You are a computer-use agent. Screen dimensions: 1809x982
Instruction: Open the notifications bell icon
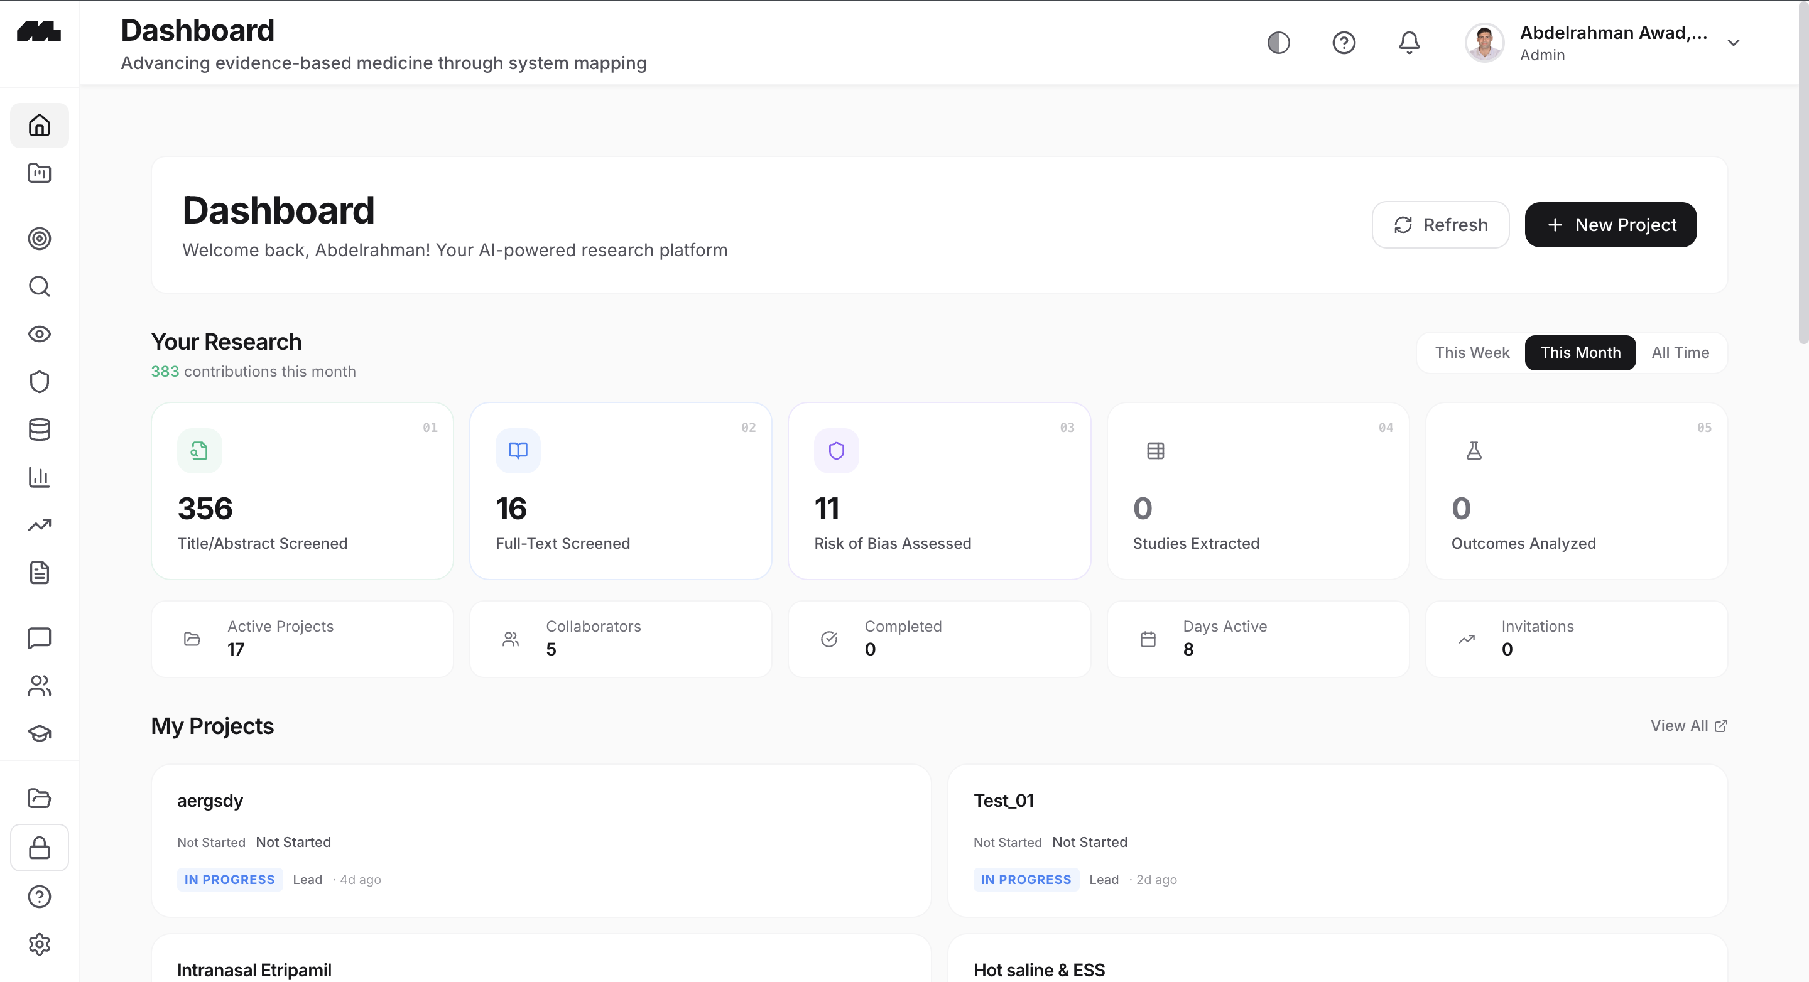click(1409, 43)
